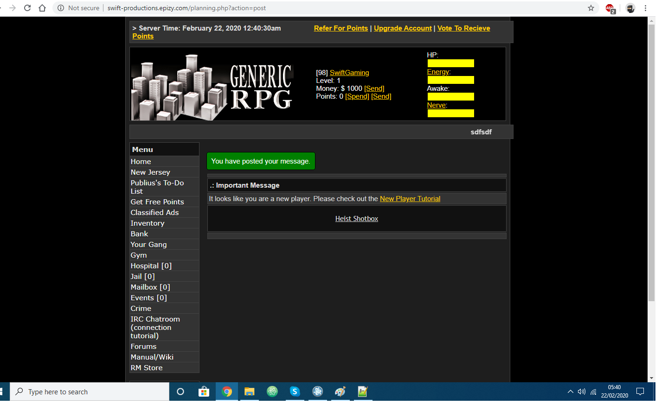Click the Cortana circle icon
Viewport: 668px width, 417px height.
coord(180,392)
